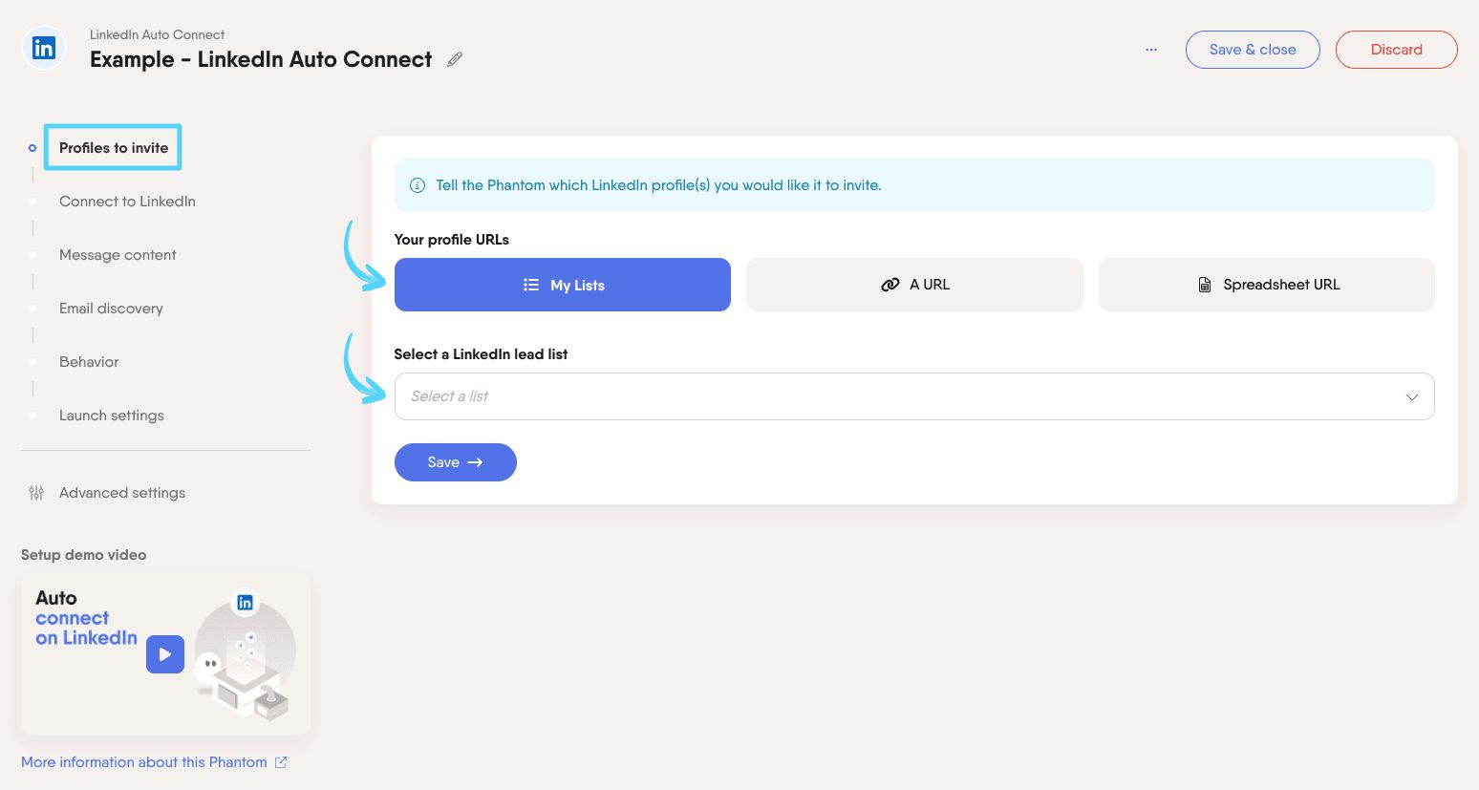Image resolution: width=1479 pixels, height=790 pixels.
Task: Expand the Select a list dropdown chevron
Action: tap(1412, 396)
